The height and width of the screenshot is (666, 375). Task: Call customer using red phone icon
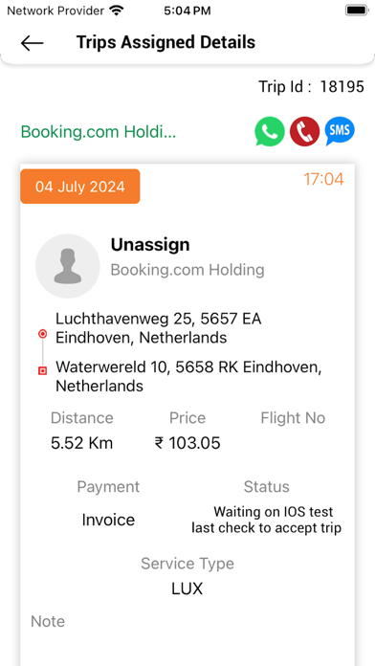pyautogui.click(x=304, y=131)
